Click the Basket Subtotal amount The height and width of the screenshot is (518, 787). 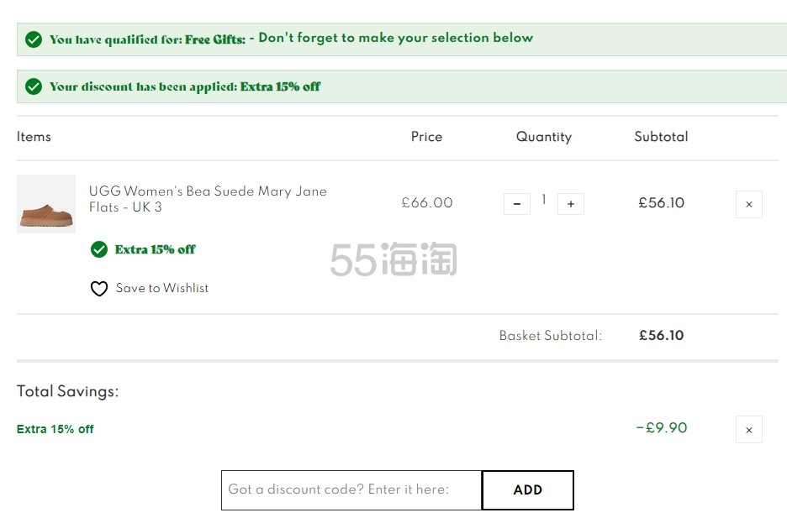point(661,335)
